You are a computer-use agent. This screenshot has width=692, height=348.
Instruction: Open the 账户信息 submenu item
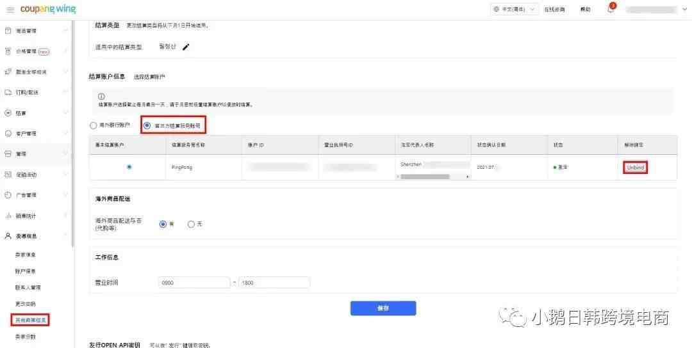pos(26,271)
